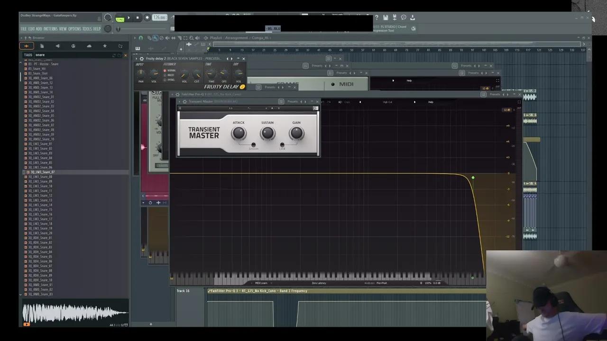Image resolution: width=607 pixels, height=341 pixels.
Task: Open the browser's starred favorites tab
Action: point(105,46)
